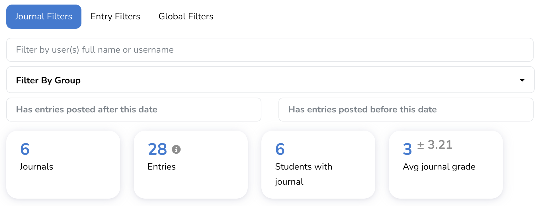The width and height of the screenshot is (541, 206).
Task: Open the entries posted after date field
Action: point(134,110)
